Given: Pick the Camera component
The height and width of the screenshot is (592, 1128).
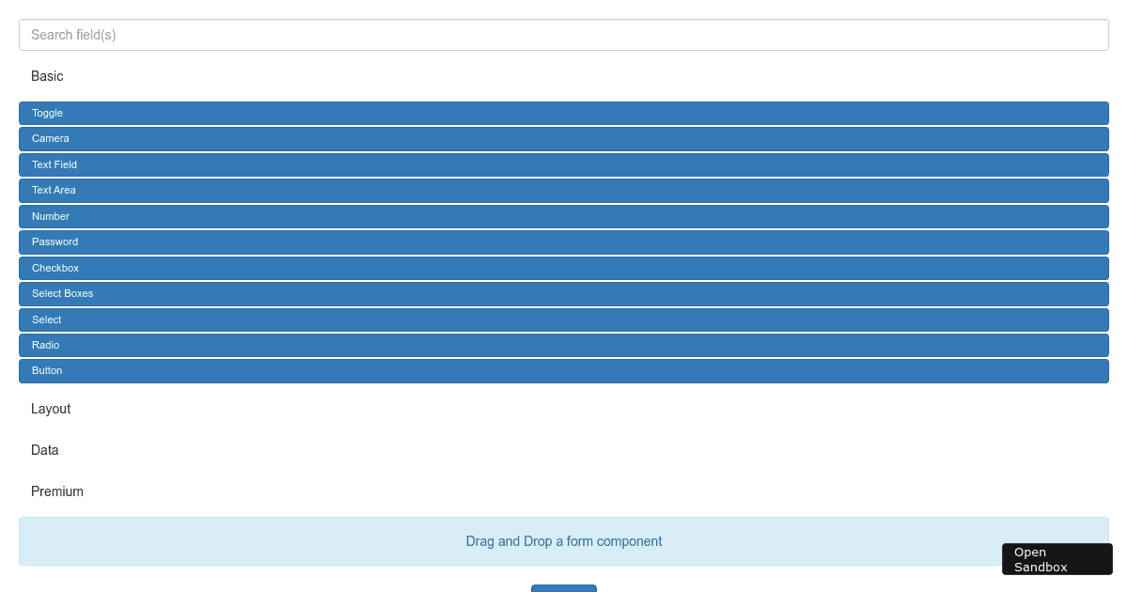Looking at the screenshot, I should 564,139.
